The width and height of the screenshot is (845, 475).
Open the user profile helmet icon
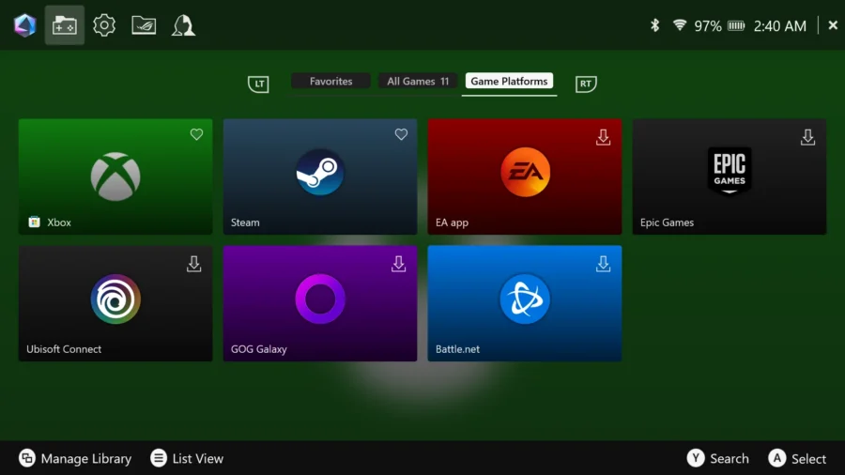coord(183,25)
